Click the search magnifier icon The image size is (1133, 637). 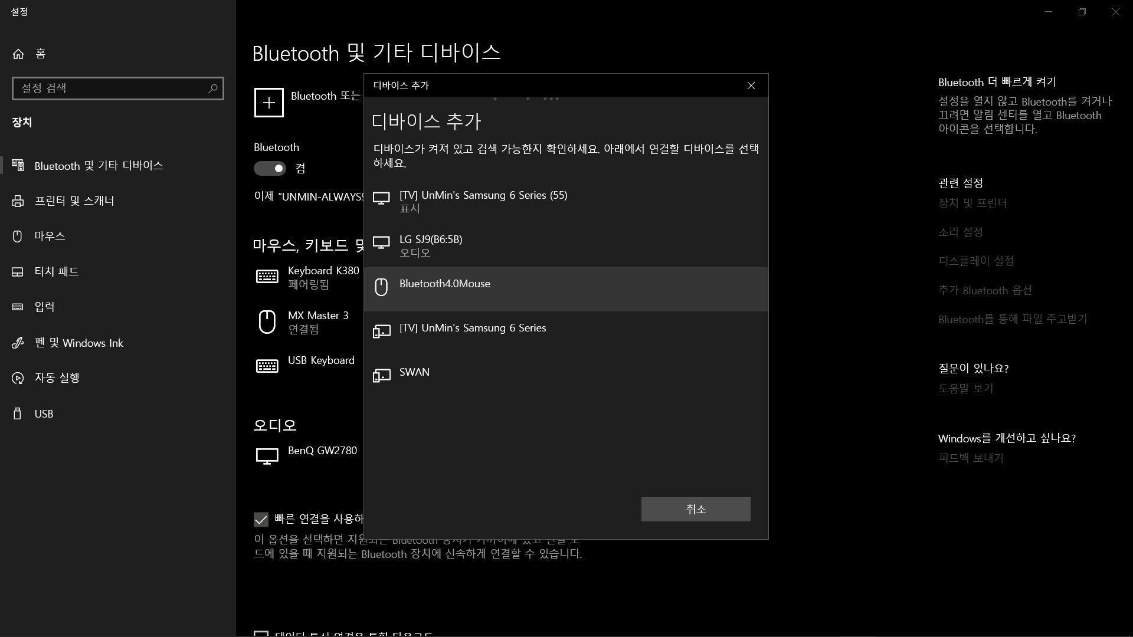[213, 88]
